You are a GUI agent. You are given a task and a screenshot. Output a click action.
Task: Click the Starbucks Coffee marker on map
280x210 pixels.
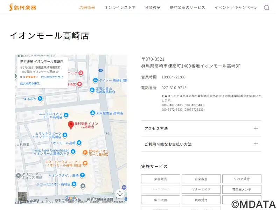click(x=85, y=163)
